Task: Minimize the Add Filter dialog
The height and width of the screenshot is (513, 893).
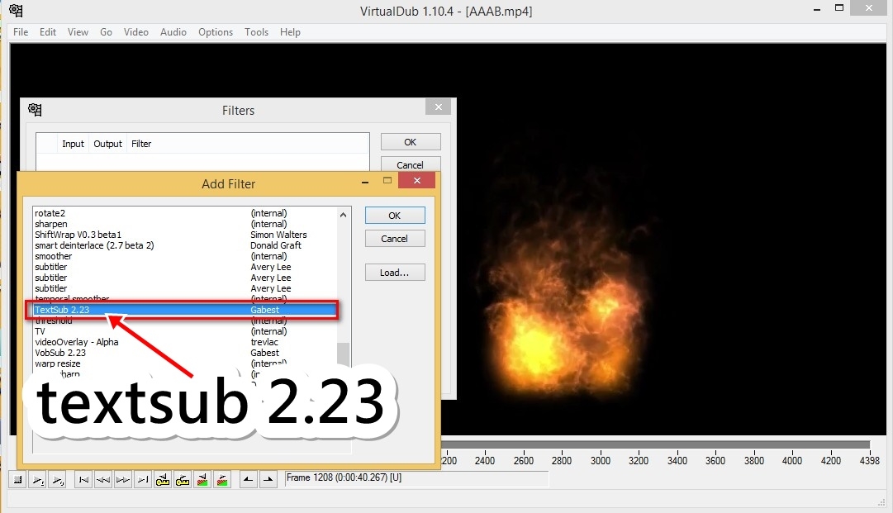Action: pyautogui.click(x=365, y=182)
